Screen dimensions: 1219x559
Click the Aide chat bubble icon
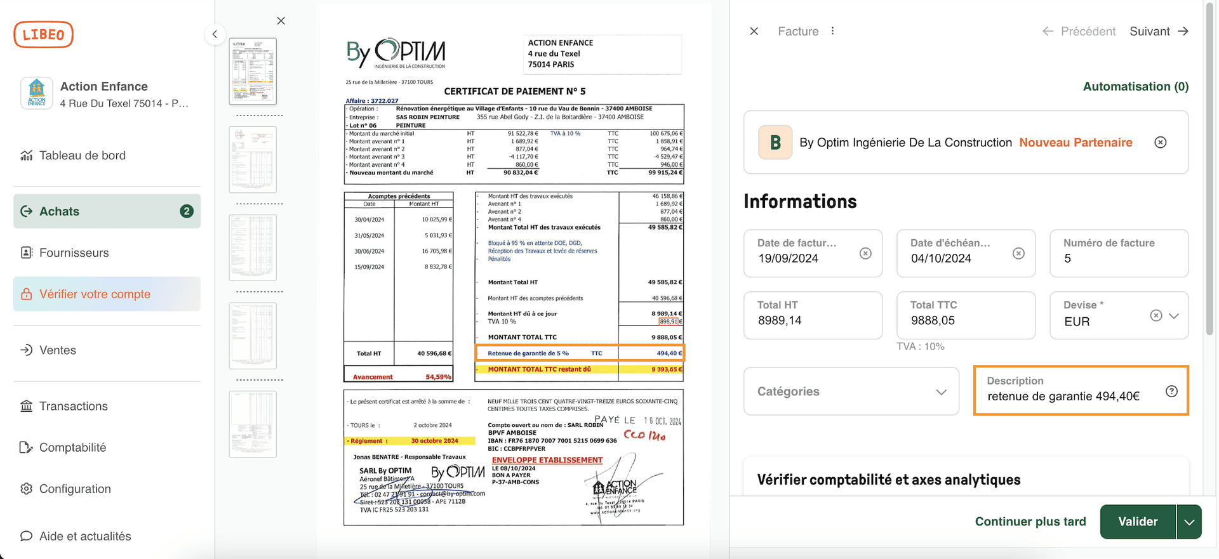pyautogui.click(x=26, y=536)
